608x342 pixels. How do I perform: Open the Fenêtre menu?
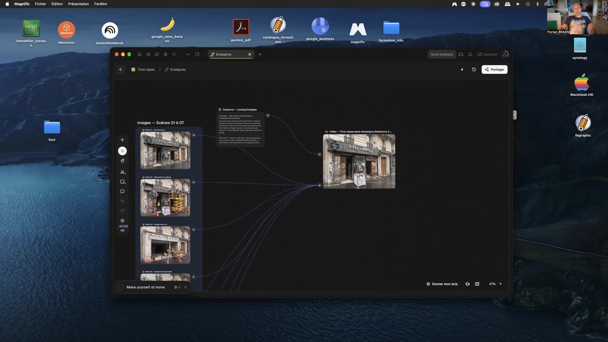tap(101, 4)
